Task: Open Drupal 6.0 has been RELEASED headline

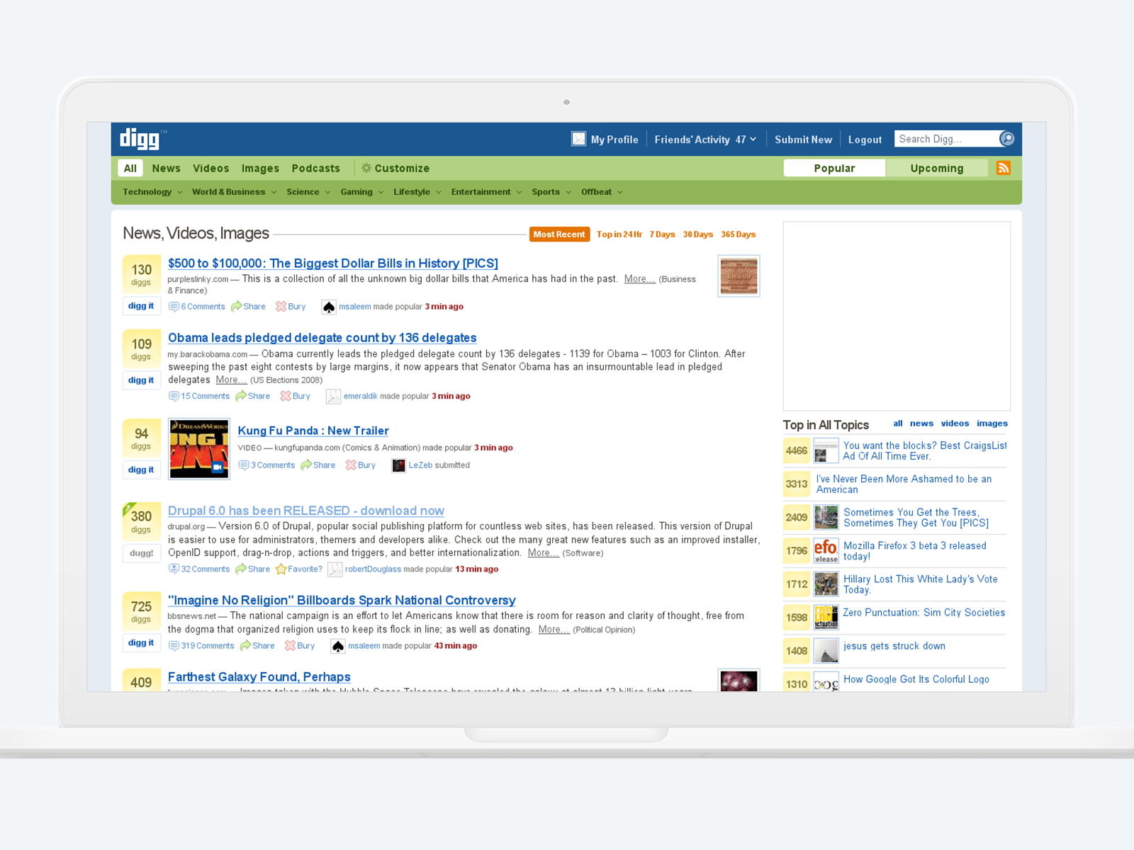Action: pyautogui.click(x=306, y=511)
